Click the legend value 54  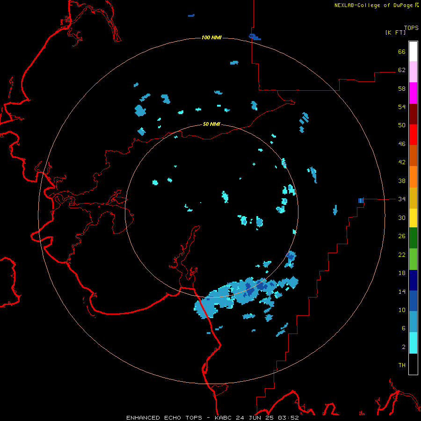402,107
